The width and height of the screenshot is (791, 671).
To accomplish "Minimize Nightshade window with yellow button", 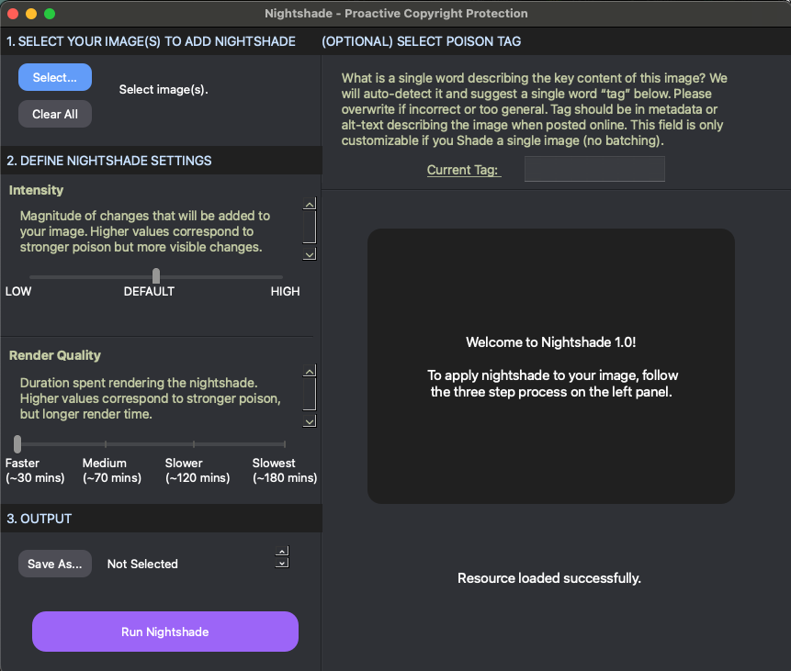I will coord(31,14).
